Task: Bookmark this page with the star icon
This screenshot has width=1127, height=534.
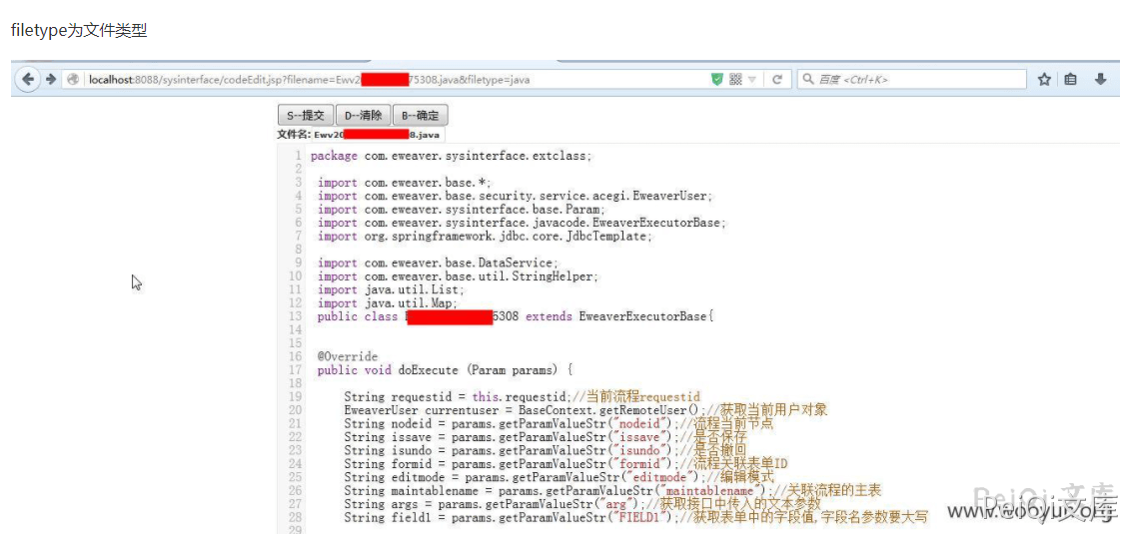Action: pyautogui.click(x=1044, y=80)
